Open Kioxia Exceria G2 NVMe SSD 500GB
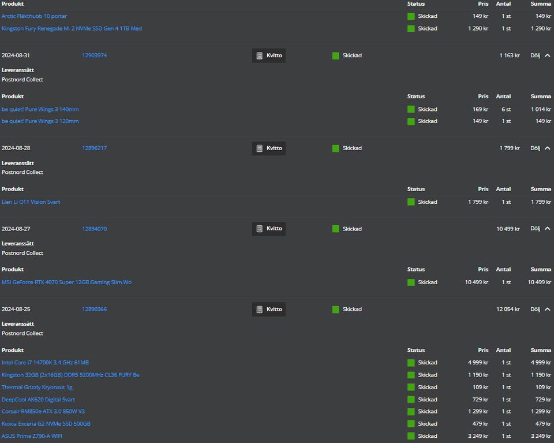The height and width of the screenshot is (443, 554). click(x=46, y=424)
